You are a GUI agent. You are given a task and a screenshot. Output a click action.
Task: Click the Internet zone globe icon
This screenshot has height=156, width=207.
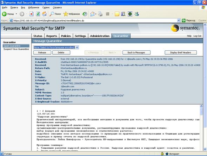167,154
